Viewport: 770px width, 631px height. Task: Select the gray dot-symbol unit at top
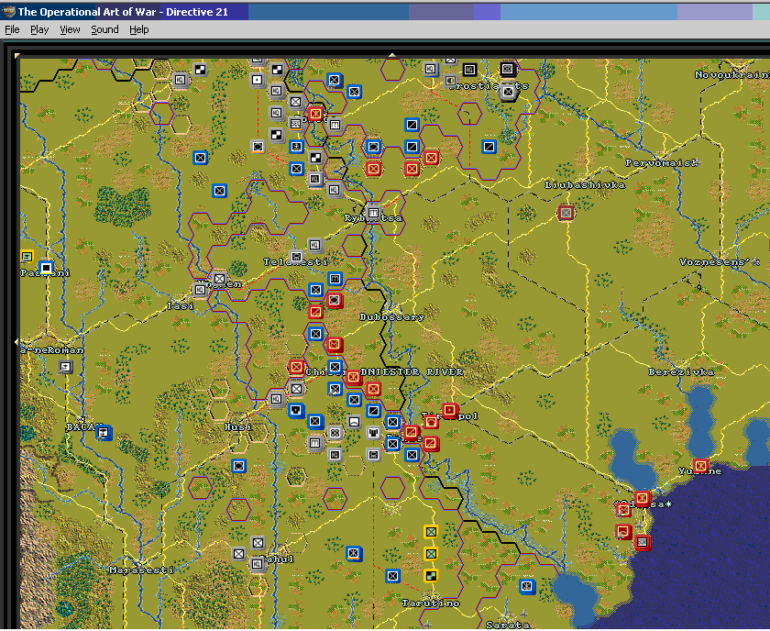(258, 80)
